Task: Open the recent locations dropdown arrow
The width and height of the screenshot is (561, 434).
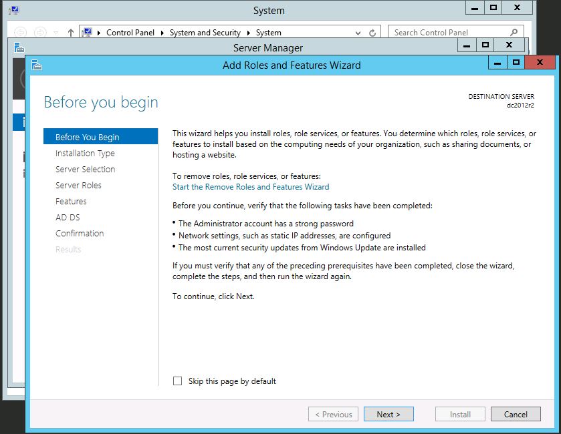Action: point(55,33)
